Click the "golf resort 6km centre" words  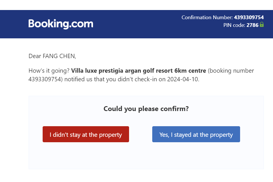175,71
